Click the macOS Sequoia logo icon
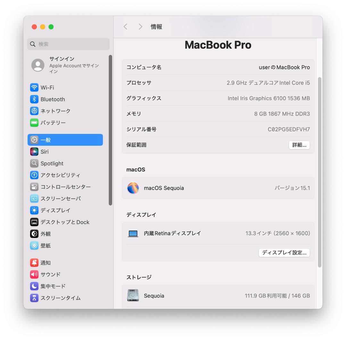 [x=133, y=188]
